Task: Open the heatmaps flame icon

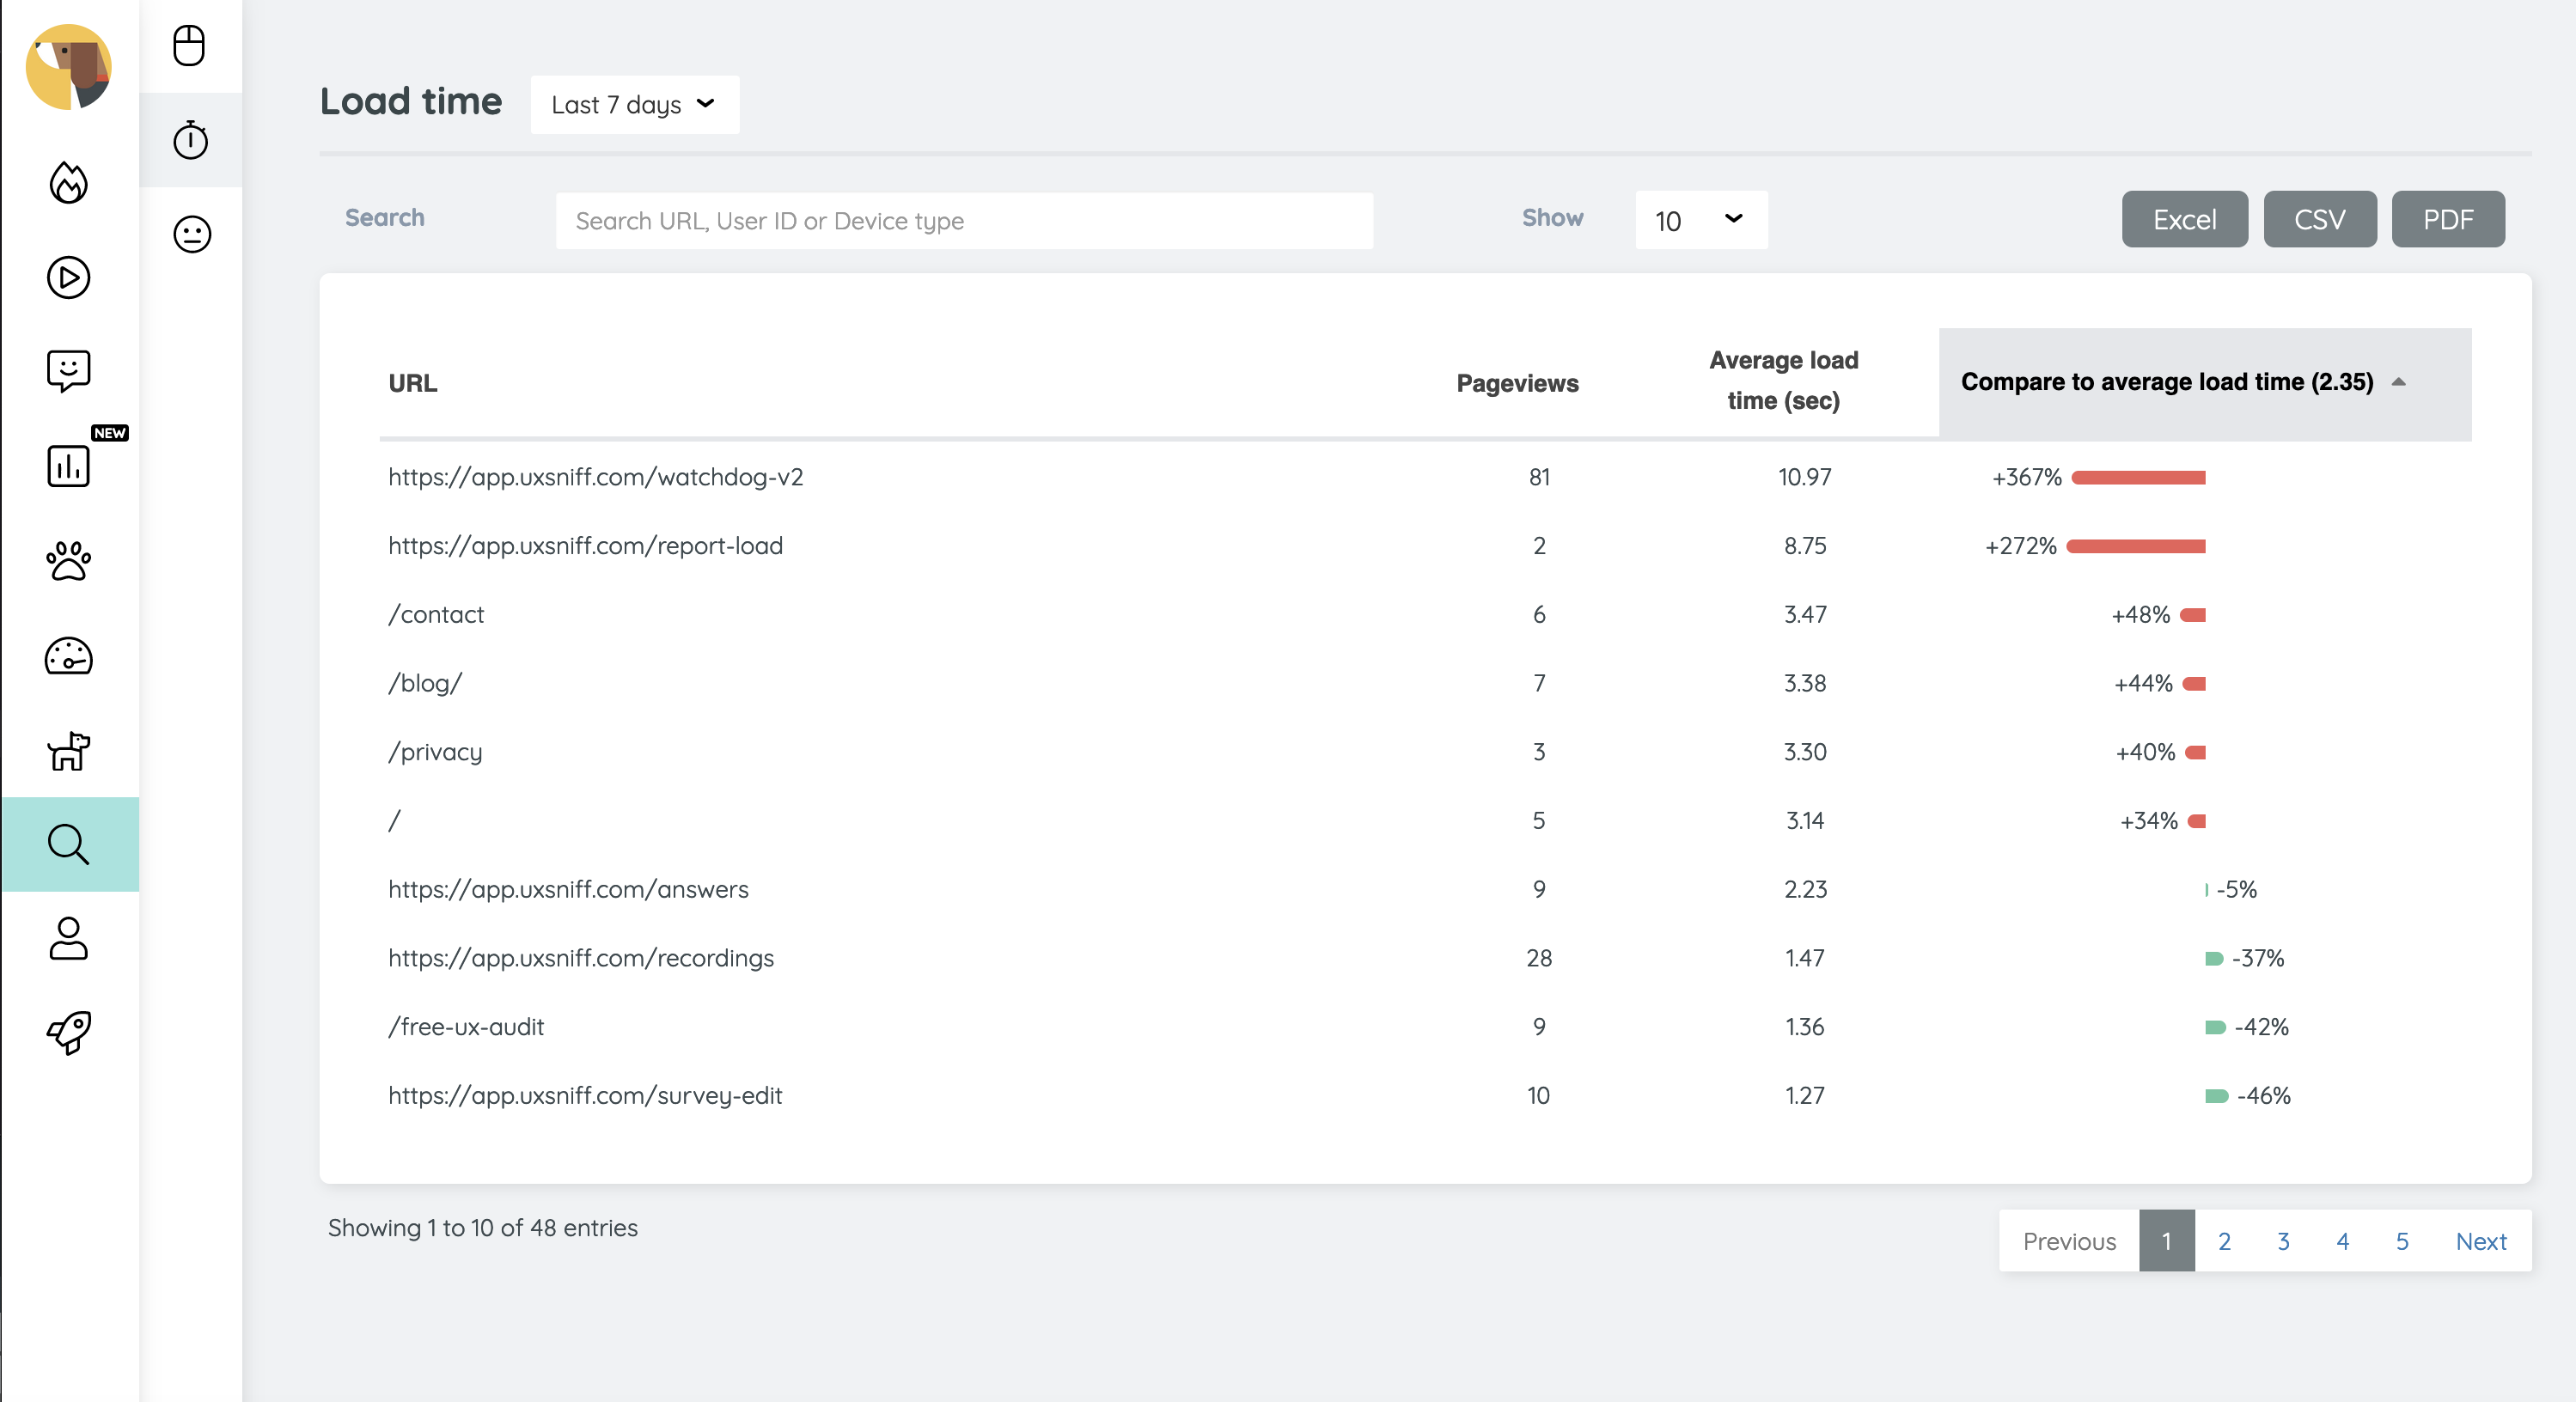Action: (68, 183)
